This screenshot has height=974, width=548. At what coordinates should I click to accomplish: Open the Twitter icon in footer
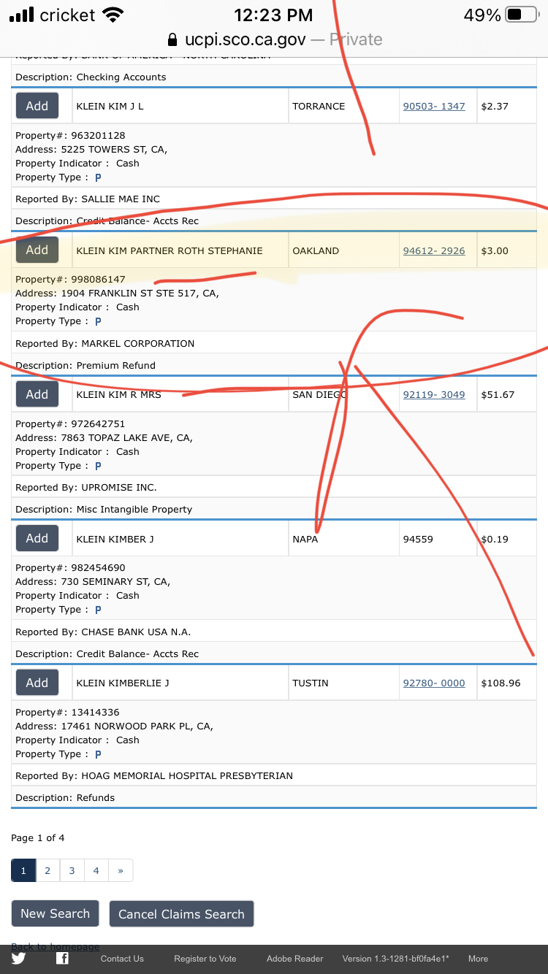click(x=18, y=959)
